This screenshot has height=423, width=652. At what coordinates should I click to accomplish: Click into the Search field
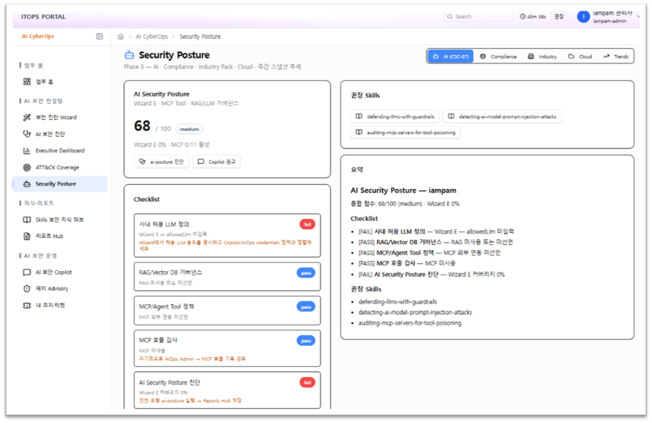479,17
